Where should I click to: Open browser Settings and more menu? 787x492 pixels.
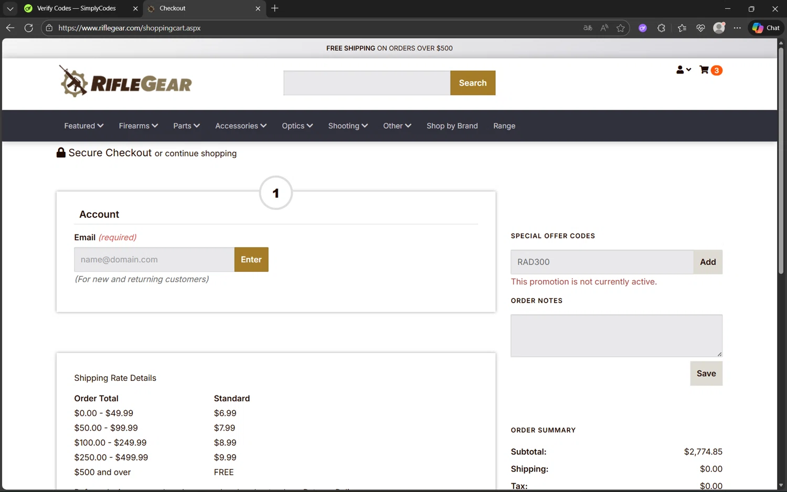pos(737,28)
